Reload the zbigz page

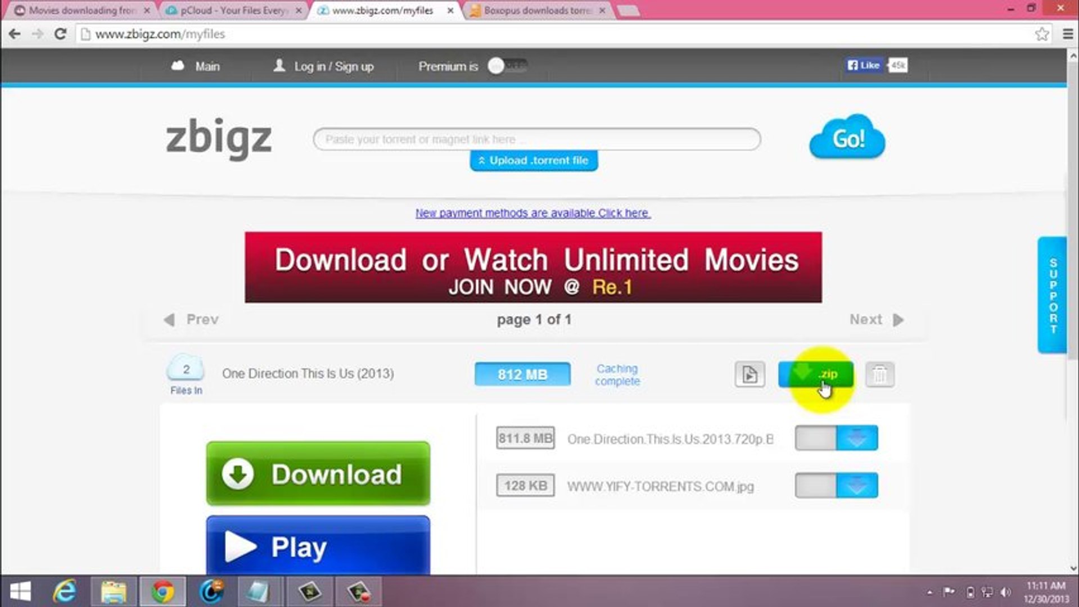60,34
